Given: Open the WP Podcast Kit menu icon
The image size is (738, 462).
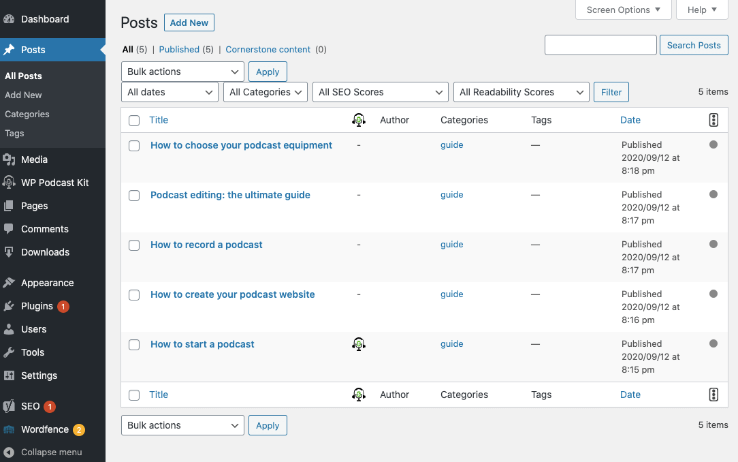Looking at the screenshot, I should 9,182.
